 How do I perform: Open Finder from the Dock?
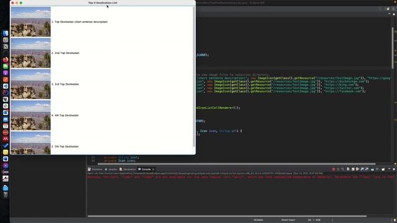tap(6, 33)
